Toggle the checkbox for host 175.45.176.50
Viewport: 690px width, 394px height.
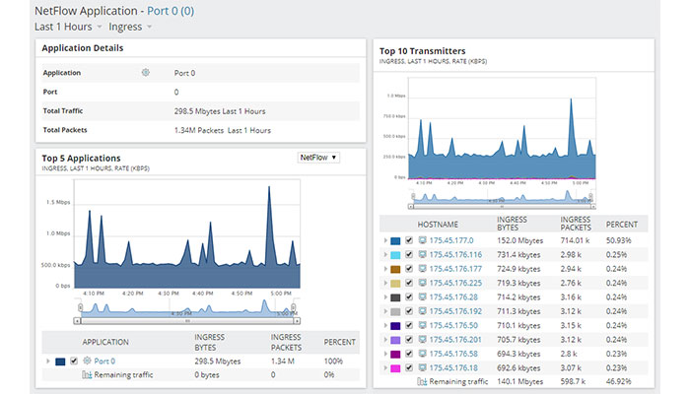(x=410, y=324)
